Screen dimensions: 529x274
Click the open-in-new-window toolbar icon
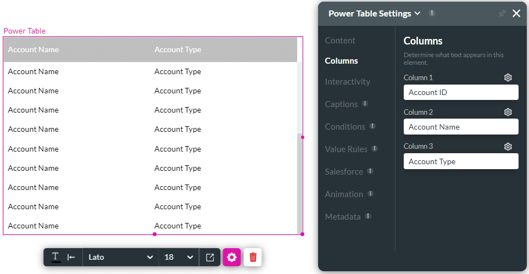(210, 257)
